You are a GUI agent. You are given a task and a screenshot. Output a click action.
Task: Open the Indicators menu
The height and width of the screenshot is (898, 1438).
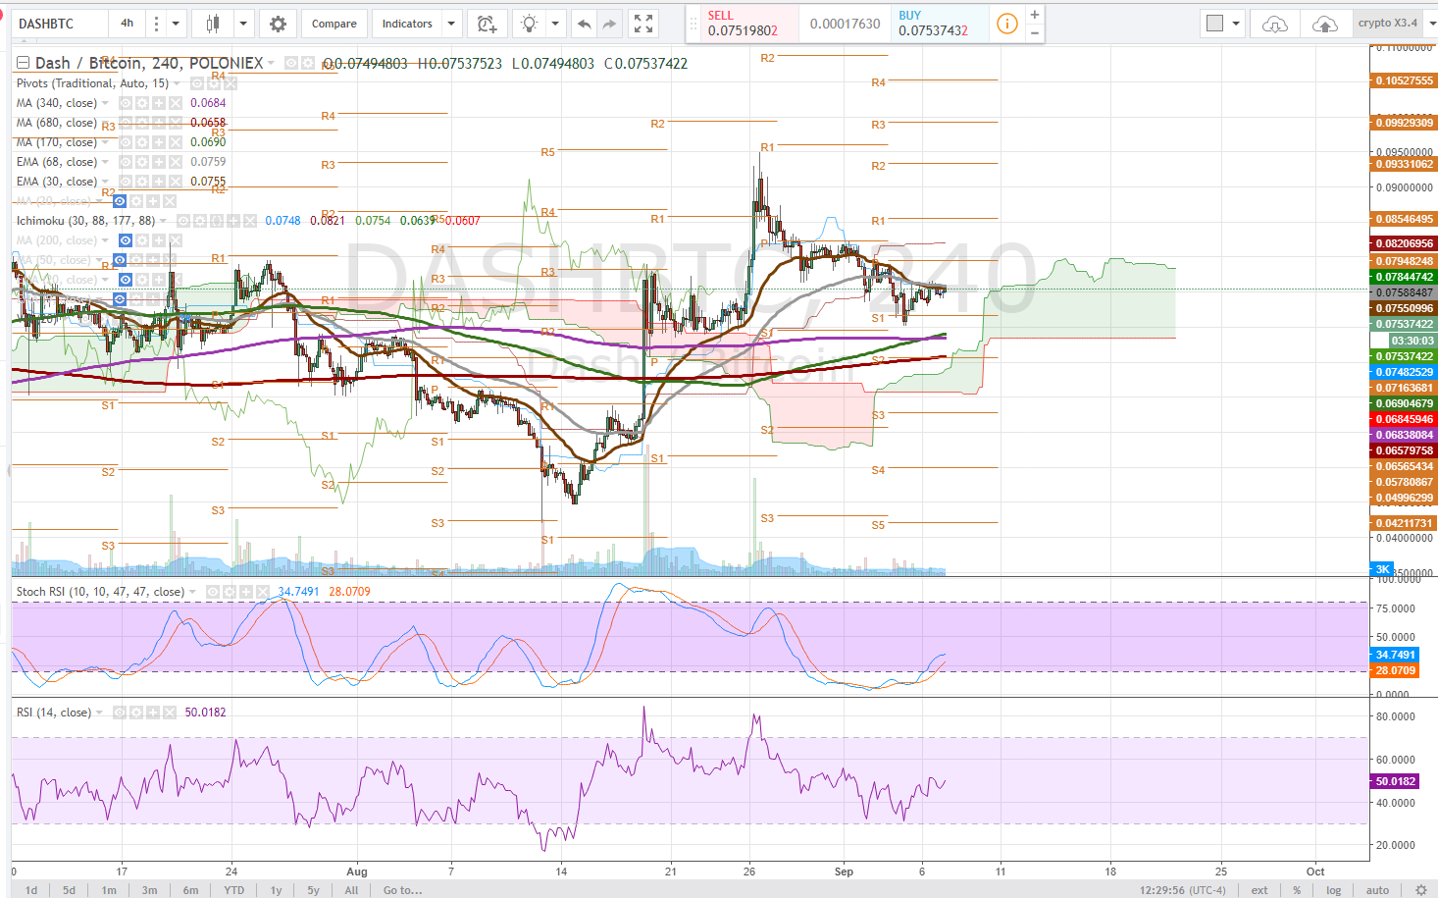tap(407, 24)
